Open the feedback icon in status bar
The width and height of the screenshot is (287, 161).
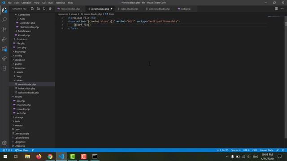click(278, 150)
